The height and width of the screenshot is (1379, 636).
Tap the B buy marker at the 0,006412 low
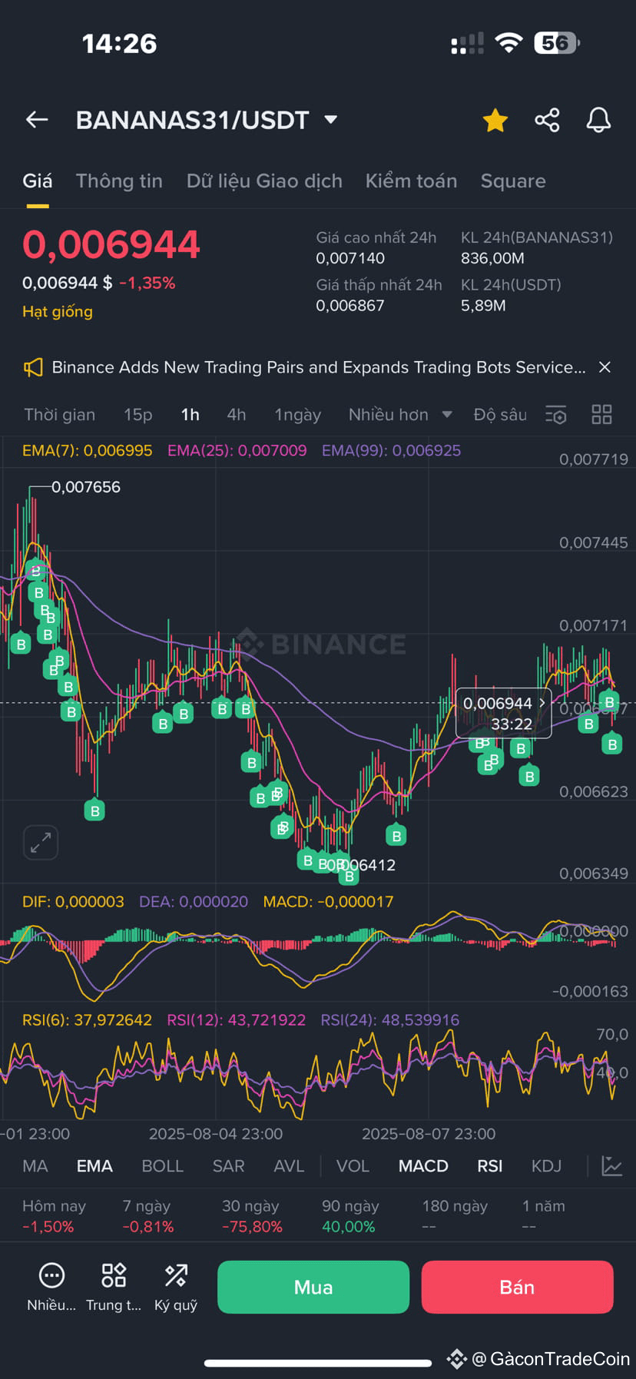click(x=349, y=876)
